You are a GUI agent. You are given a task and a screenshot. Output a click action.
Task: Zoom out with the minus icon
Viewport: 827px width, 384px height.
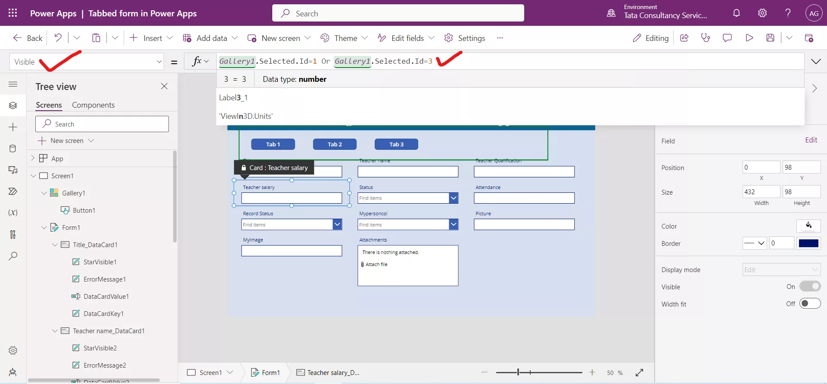tap(485, 372)
